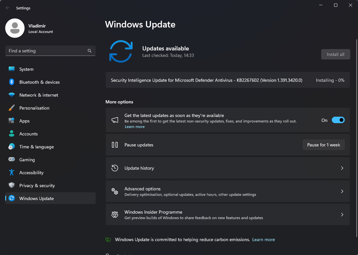Screen dimensions: 358x255
Task: Select the Network & internet Wi-Fi icon
Action: pyautogui.click(x=12, y=95)
